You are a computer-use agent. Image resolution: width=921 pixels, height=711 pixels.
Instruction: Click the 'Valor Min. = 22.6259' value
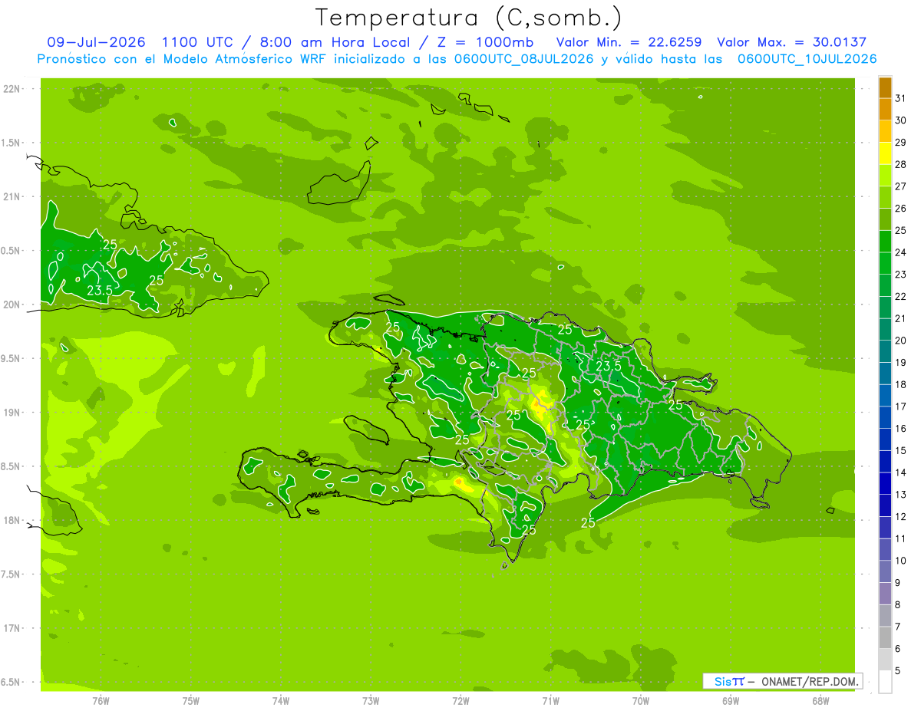pos(629,42)
